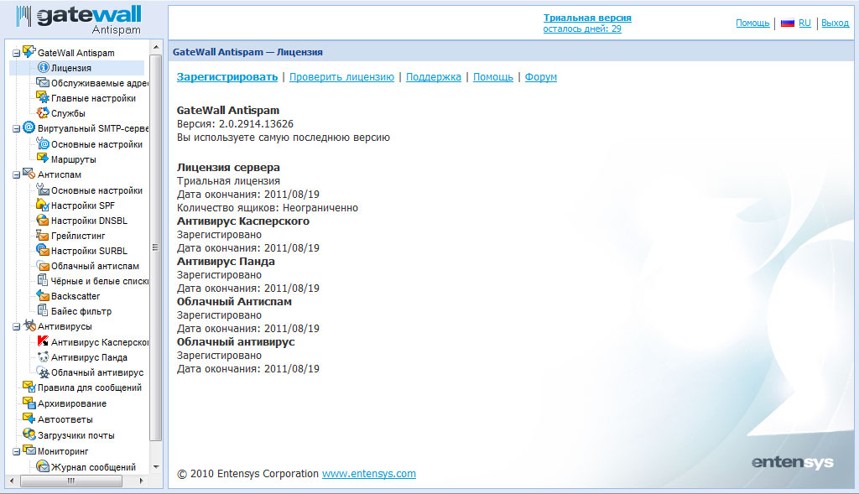Click the Облачный Антиспам heading

click(234, 302)
